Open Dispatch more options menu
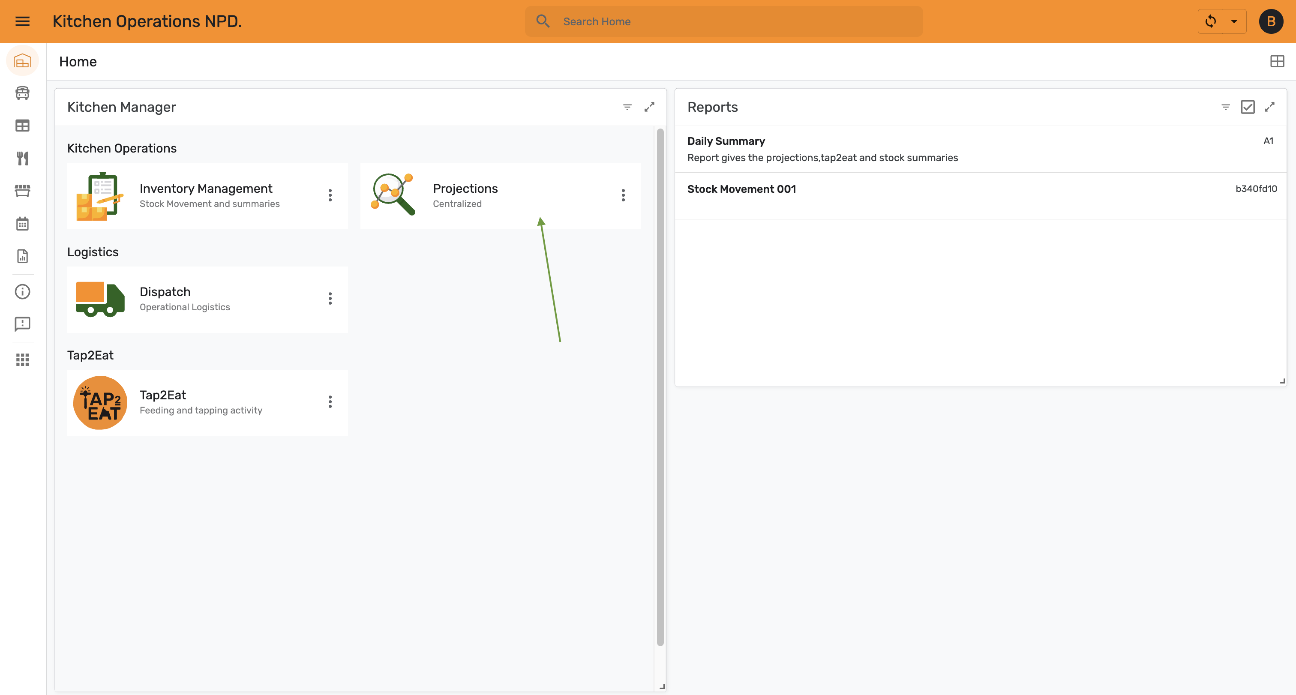This screenshot has height=695, width=1296. click(x=330, y=299)
